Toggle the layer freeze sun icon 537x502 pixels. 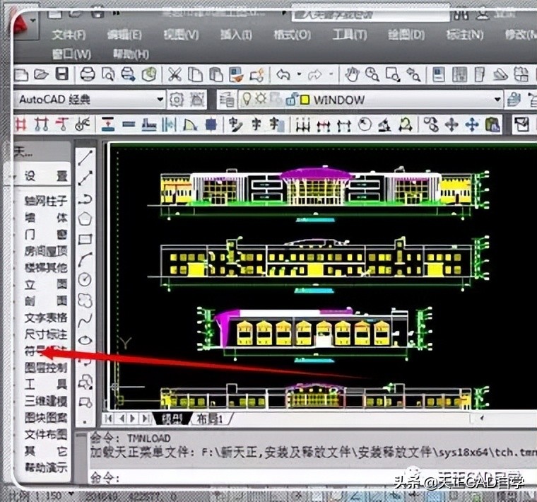[261, 100]
